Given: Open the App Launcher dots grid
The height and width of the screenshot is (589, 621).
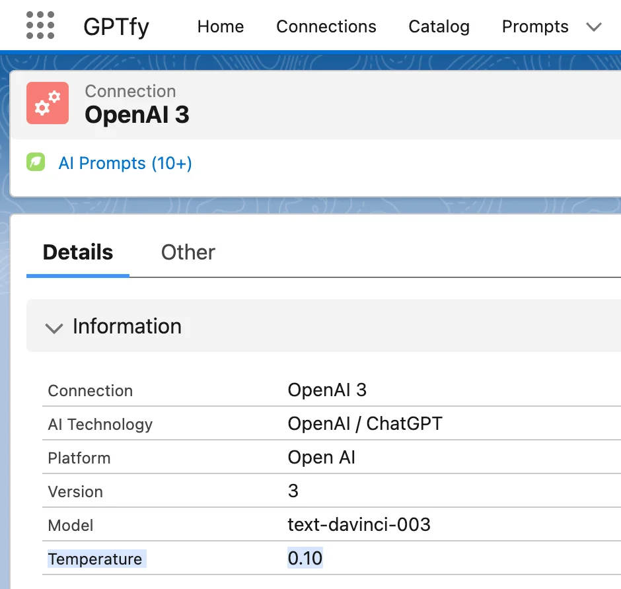Looking at the screenshot, I should click(40, 26).
